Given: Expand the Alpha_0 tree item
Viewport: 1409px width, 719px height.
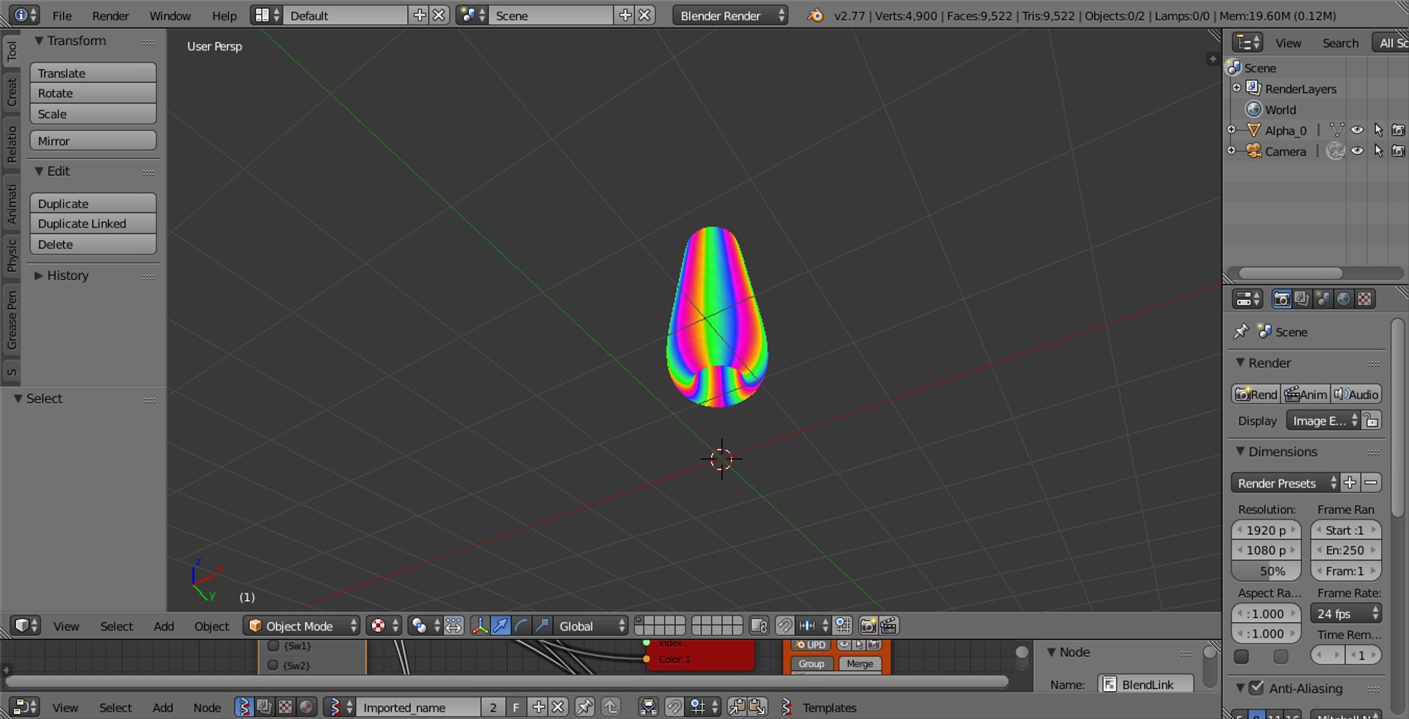Looking at the screenshot, I should pos(1232,130).
